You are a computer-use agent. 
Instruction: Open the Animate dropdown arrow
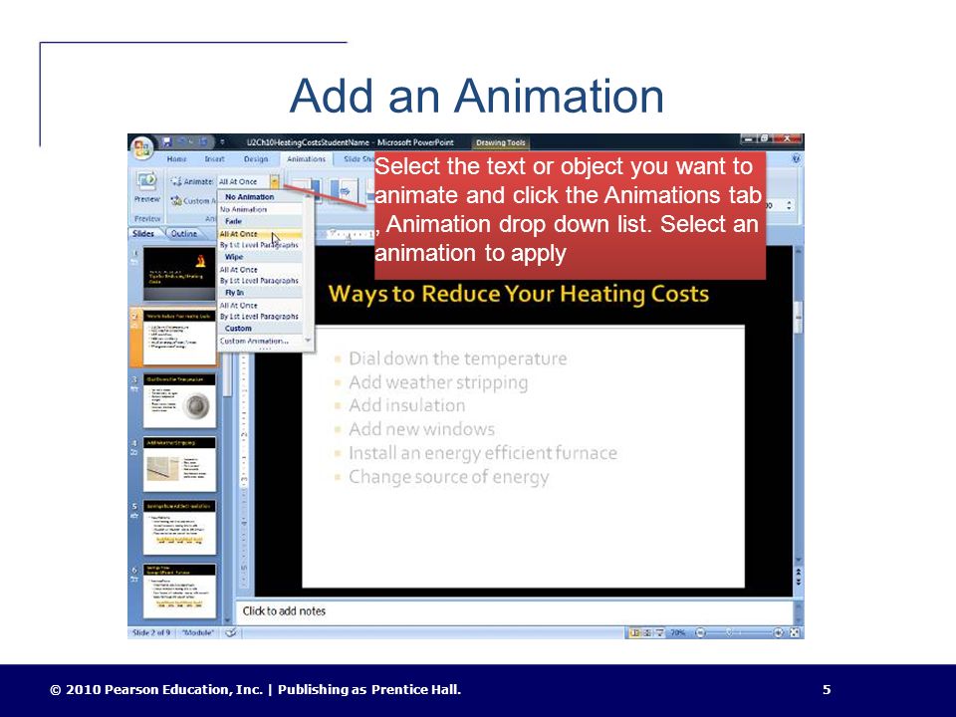pyautogui.click(x=275, y=181)
